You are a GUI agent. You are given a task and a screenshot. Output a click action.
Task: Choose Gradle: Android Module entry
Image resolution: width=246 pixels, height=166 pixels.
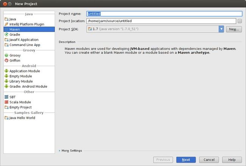[29, 86]
